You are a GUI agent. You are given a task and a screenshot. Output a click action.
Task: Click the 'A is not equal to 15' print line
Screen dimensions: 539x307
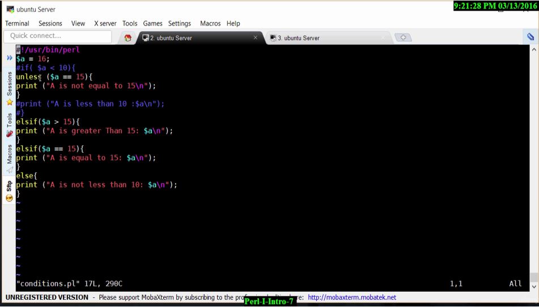pos(86,86)
